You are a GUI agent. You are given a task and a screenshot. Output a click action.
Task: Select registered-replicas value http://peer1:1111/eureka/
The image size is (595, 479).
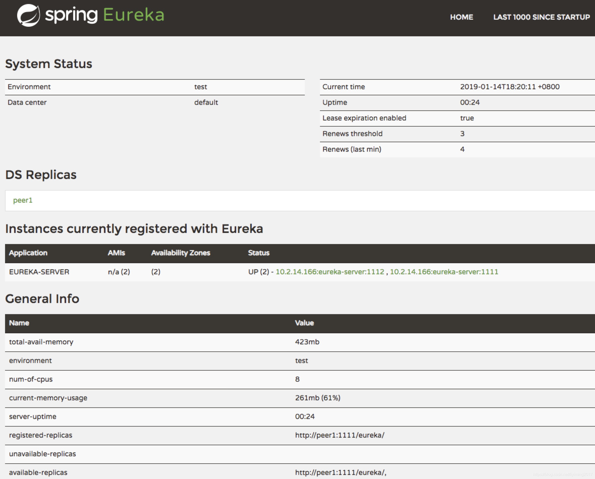tap(340, 435)
